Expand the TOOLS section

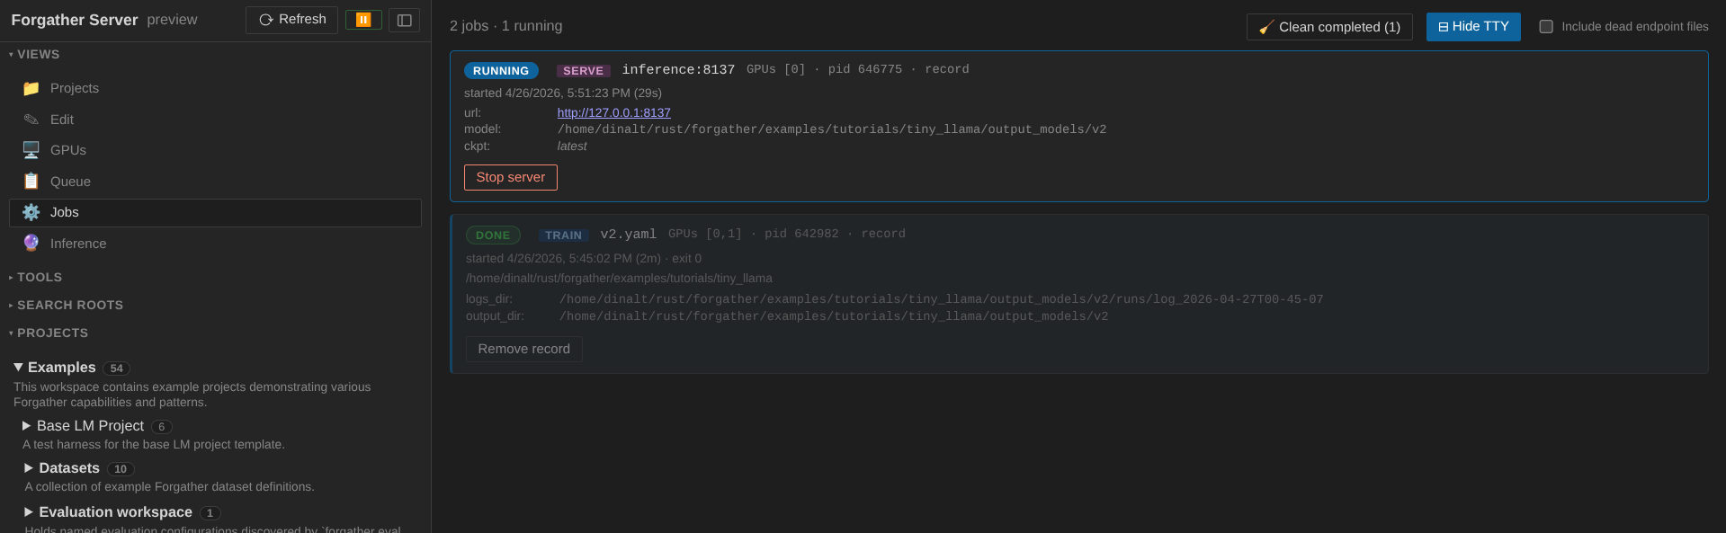pyautogui.click(x=36, y=278)
